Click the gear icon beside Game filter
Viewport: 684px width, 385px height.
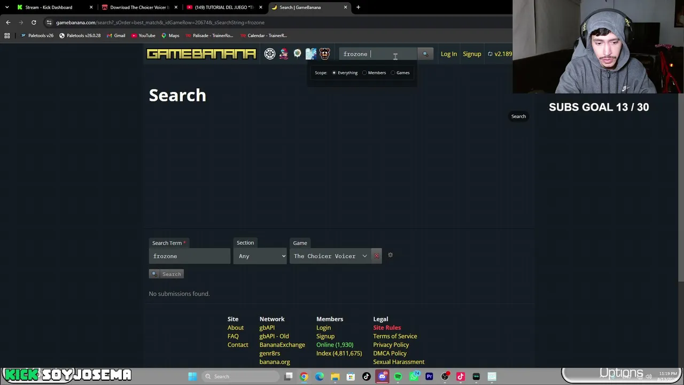coord(390,255)
